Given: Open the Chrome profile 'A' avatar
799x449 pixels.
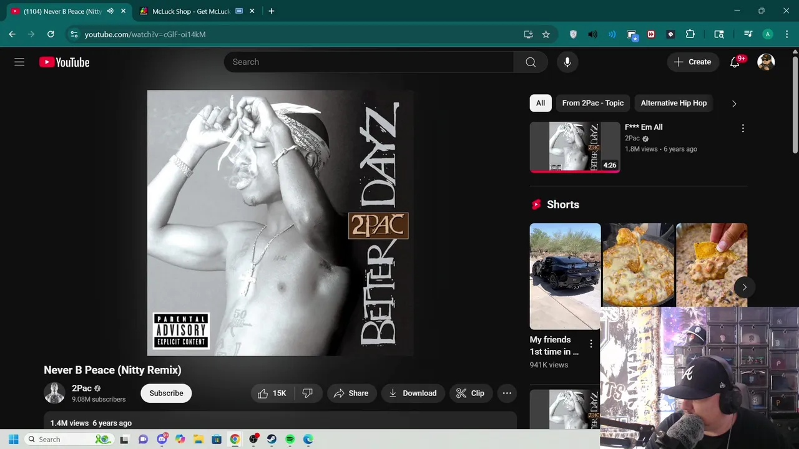Looking at the screenshot, I should coord(768,34).
